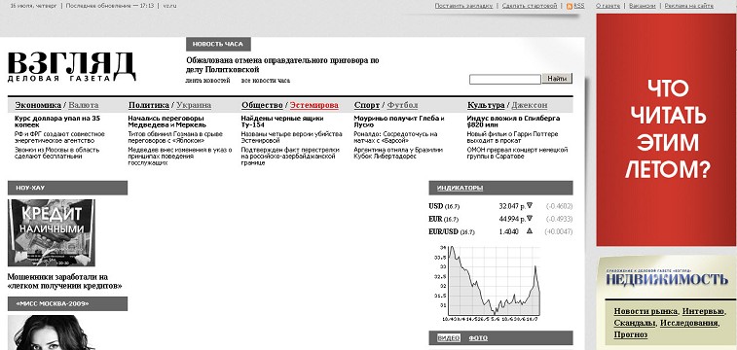Screen dimensions: 737x350
Task: Click the search input field
Action: coord(505,80)
